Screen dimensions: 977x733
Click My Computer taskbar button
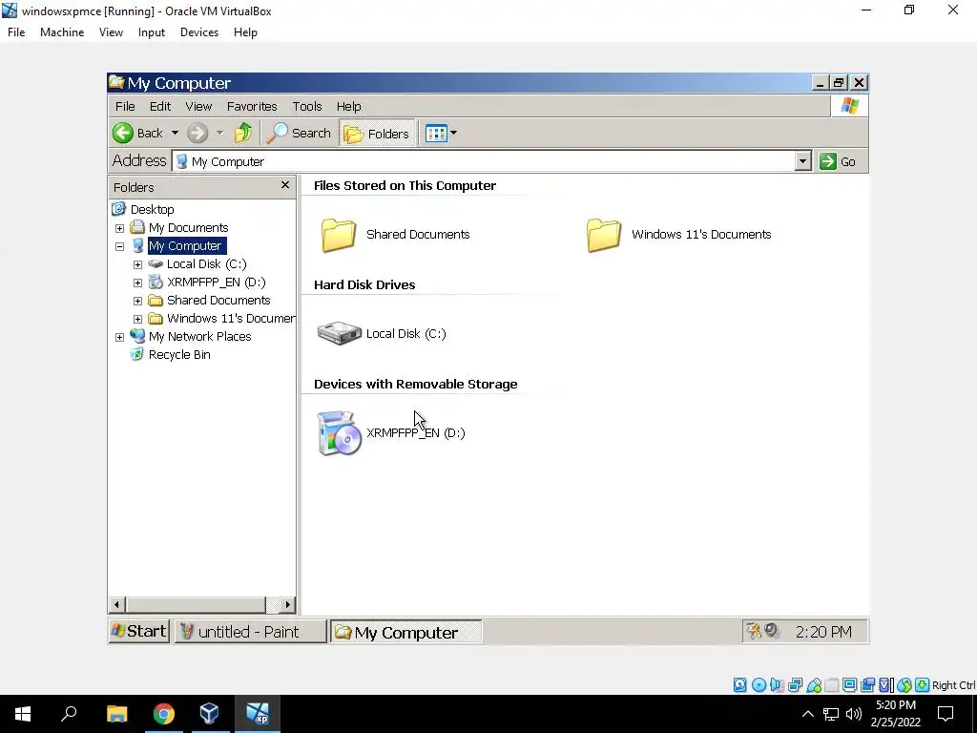(x=405, y=632)
